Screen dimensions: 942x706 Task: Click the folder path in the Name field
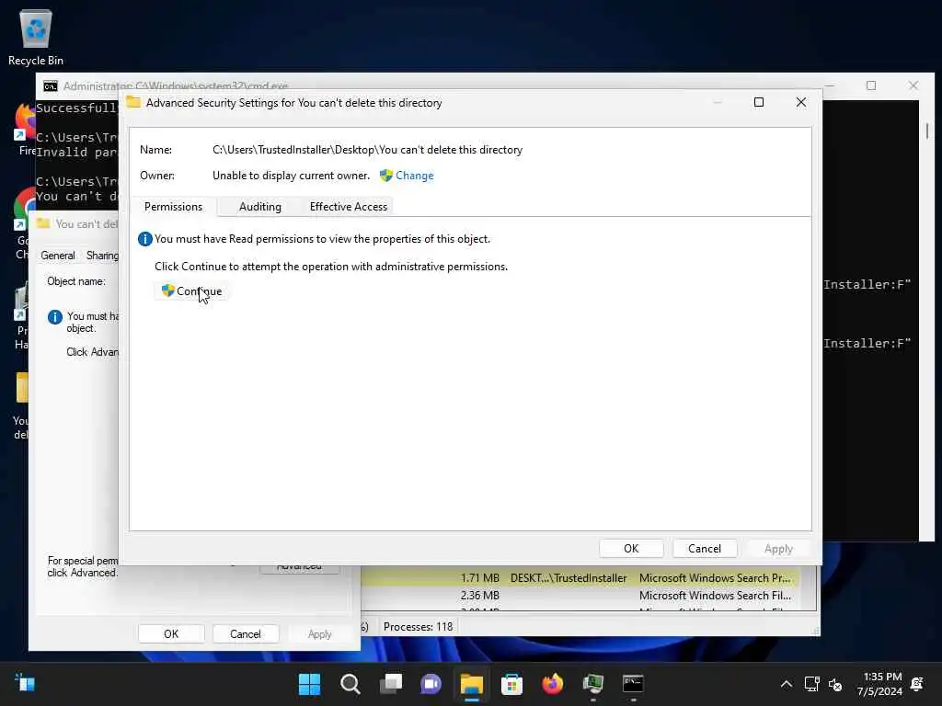click(367, 150)
